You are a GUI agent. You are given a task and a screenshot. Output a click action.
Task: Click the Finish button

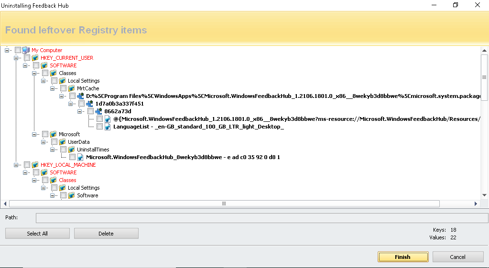point(402,257)
